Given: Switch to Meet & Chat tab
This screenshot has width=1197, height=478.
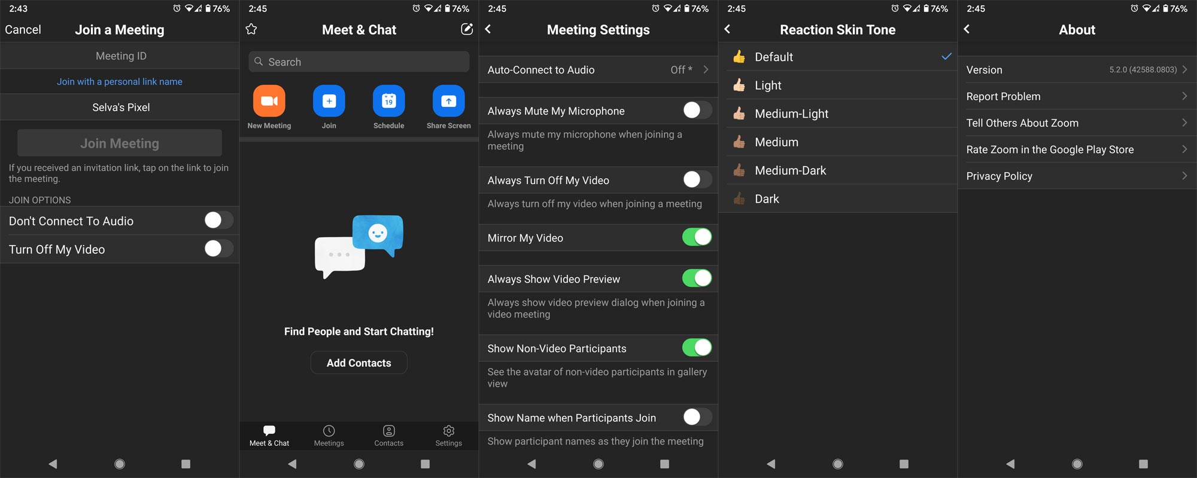Looking at the screenshot, I should coord(269,436).
